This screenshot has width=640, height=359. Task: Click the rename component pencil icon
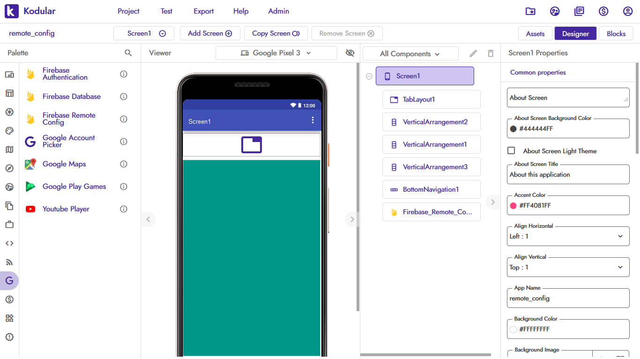tap(473, 53)
